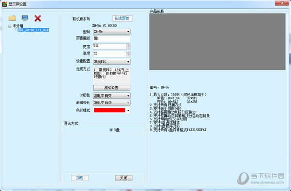This screenshot has width=291, height=191.
Task: Click the 关闭 button
Action: (124, 178)
